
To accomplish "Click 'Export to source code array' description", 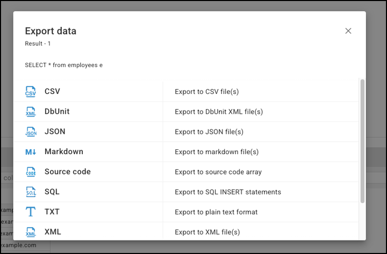I will (218, 172).
